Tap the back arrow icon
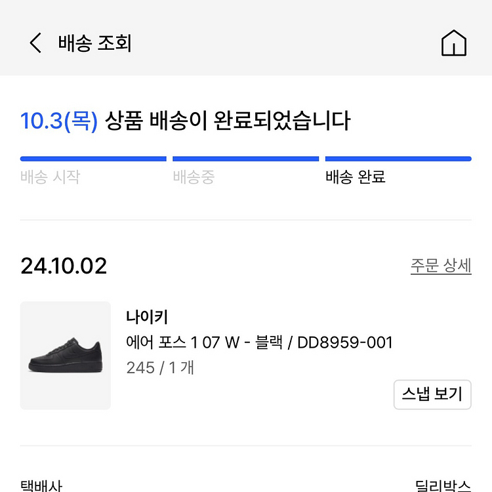The width and height of the screenshot is (492, 492). pyautogui.click(x=35, y=44)
